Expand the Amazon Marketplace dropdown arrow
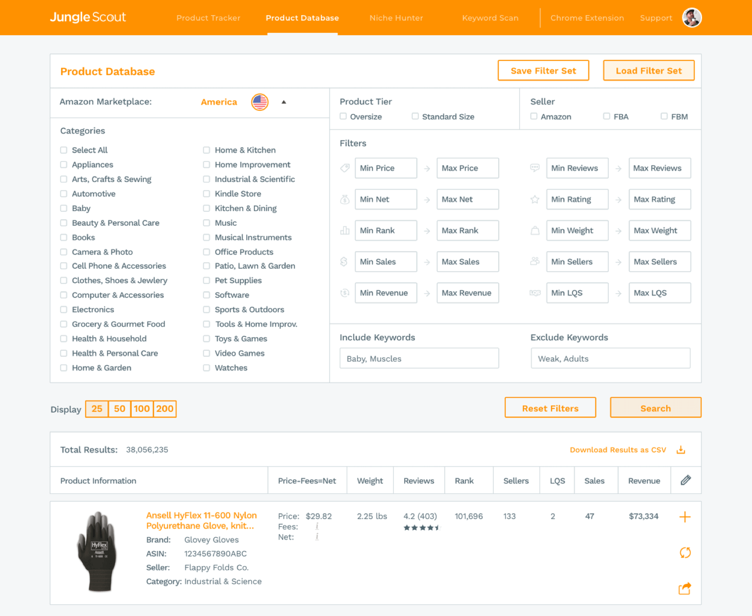The width and height of the screenshot is (752, 616). tap(284, 102)
